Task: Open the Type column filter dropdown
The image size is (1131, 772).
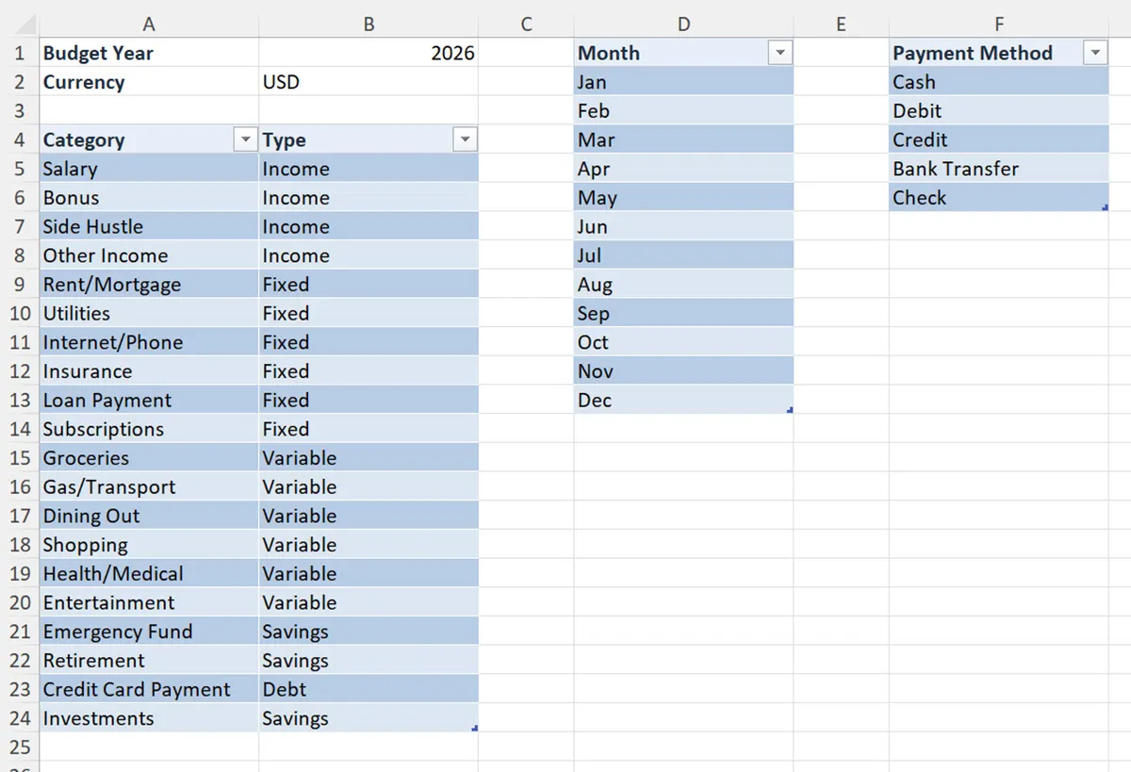Action: pos(465,140)
